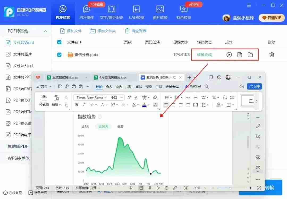Select the strikethrough text icon
This screenshot has width=287, height=199.
pos(102,104)
